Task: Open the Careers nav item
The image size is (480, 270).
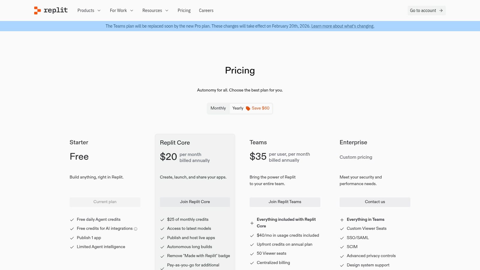Action: [206, 10]
